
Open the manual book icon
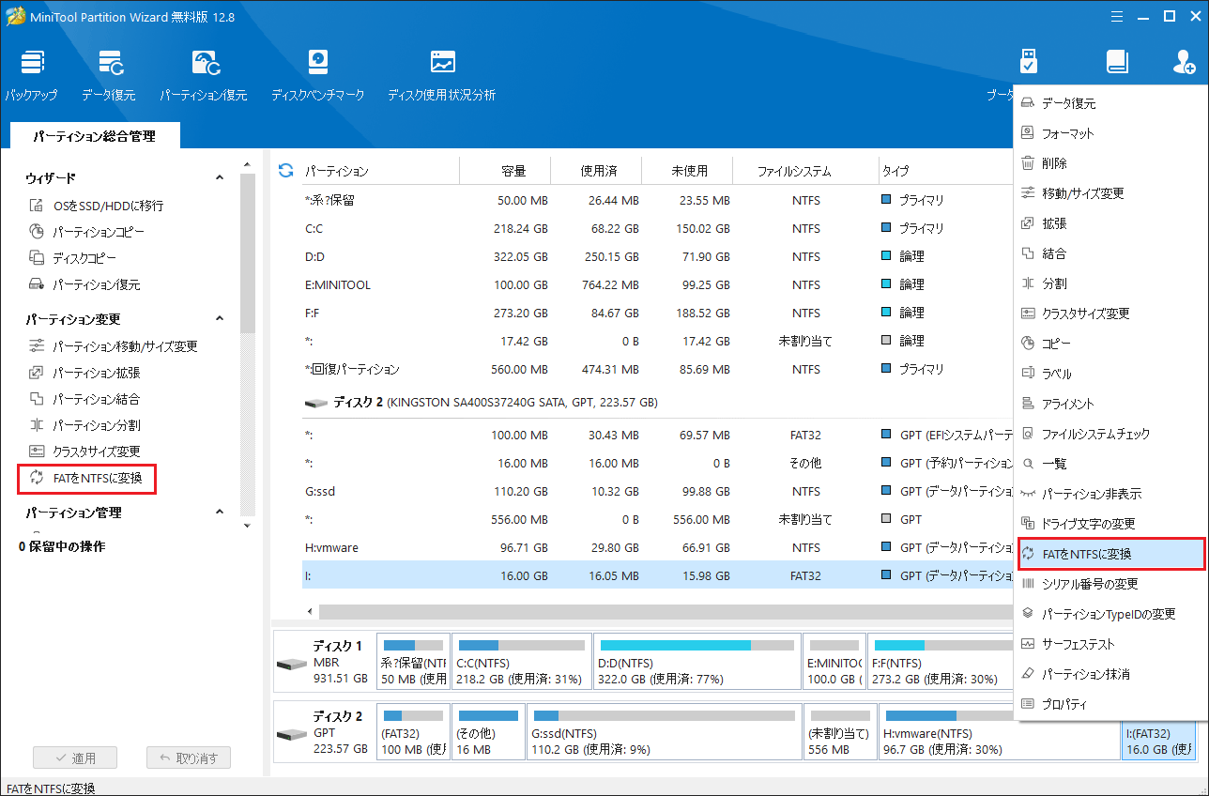[1117, 62]
